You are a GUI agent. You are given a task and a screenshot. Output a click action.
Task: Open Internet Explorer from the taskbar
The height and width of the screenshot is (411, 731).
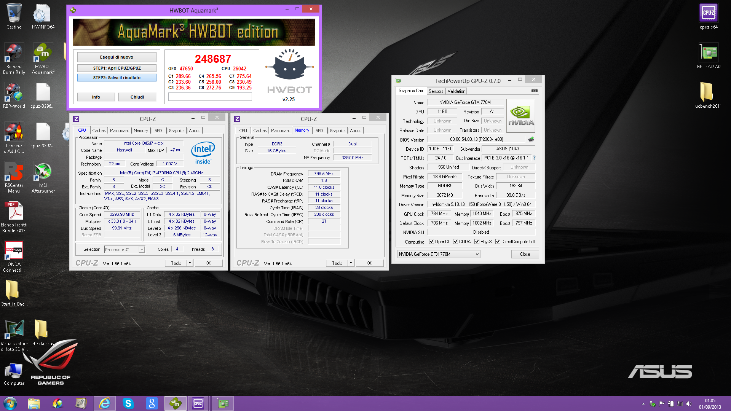pyautogui.click(x=105, y=403)
